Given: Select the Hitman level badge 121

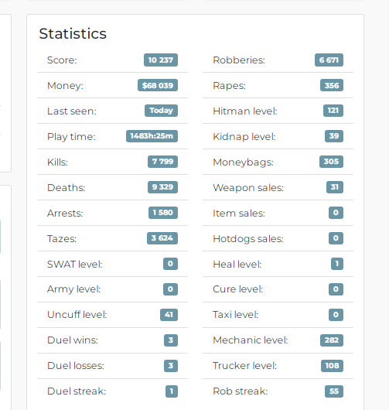Looking at the screenshot, I should (333, 111).
